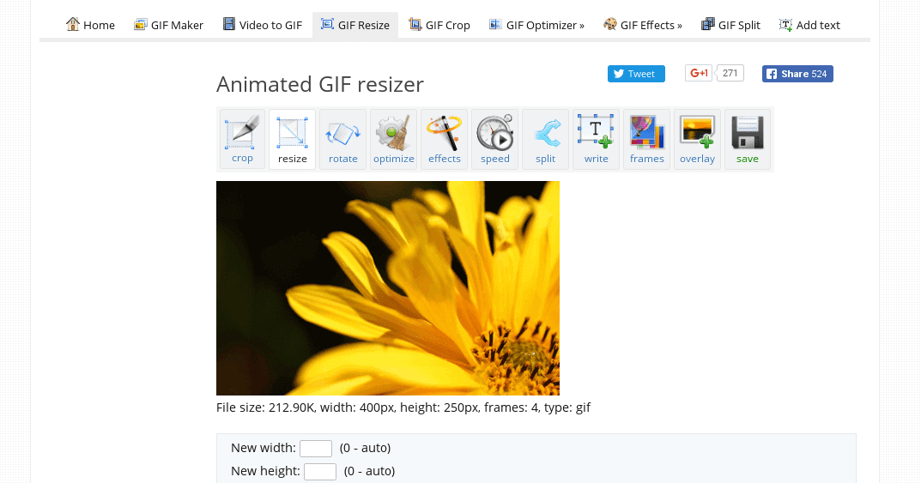Click the Tweet button
The width and height of the screenshot is (921, 483).
tap(636, 74)
